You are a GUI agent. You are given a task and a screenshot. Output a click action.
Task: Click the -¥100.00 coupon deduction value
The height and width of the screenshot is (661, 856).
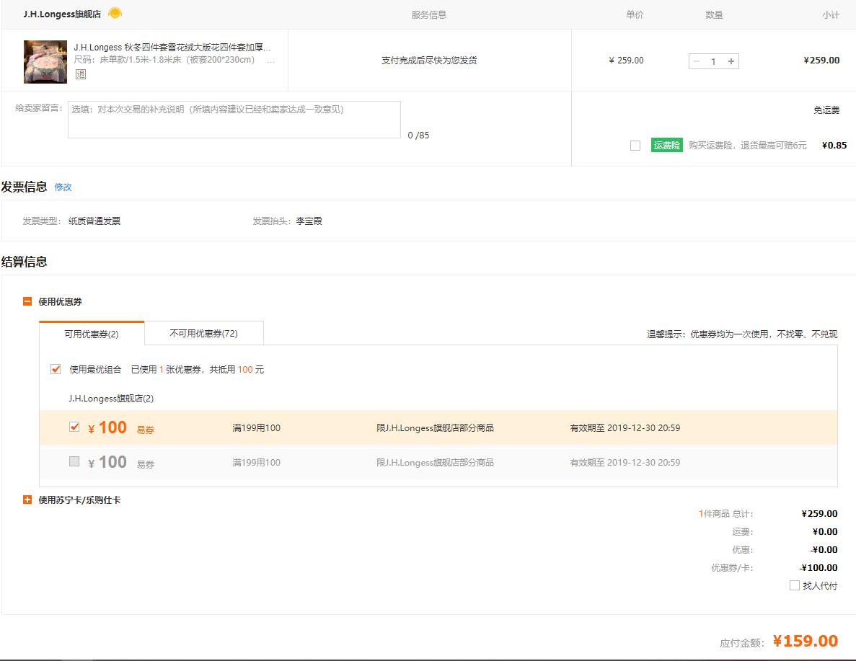(819, 568)
